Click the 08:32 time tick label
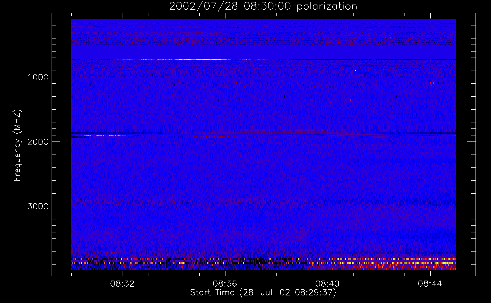Image resolution: width=491 pixels, height=303 pixels. tap(123, 284)
